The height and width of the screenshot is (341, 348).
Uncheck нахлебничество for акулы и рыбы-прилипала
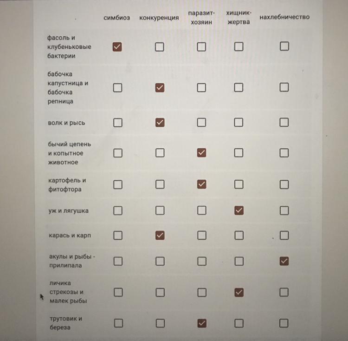(284, 261)
